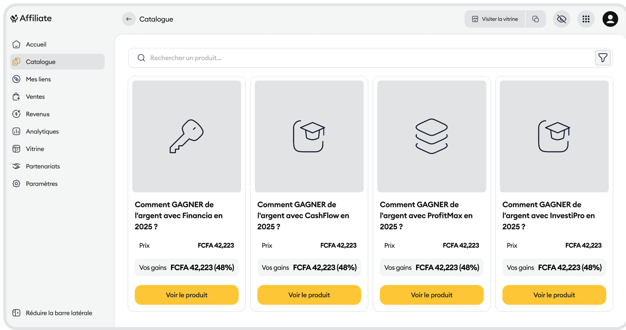Image resolution: width=626 pixels, height=330 pixels.
Task: Open the product filter funnel
Action: (603, 58)
